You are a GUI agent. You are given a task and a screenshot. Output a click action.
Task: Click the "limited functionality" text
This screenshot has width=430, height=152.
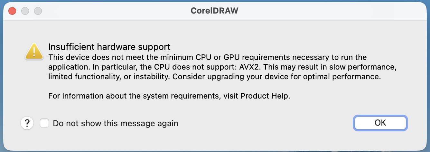pos(81,77)
